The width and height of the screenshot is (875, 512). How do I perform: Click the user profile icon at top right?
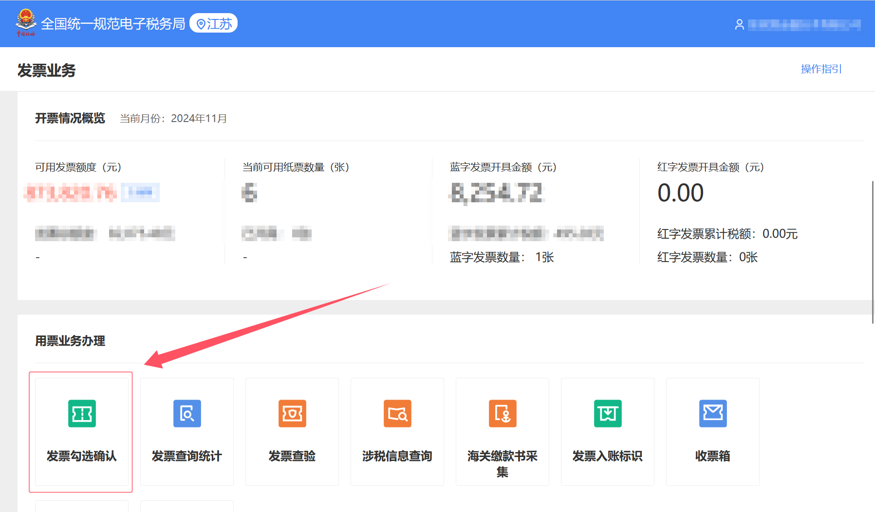(739, 24)
